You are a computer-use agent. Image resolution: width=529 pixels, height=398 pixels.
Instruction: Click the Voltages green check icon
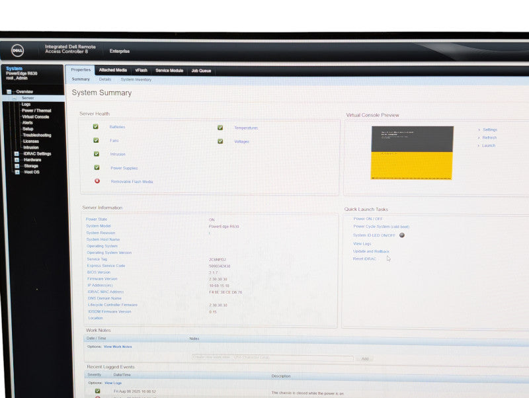click(220, 141)
